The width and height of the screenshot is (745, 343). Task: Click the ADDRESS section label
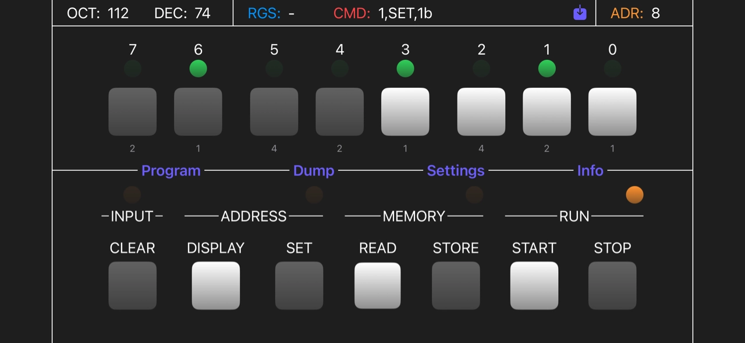coord(254,216)
